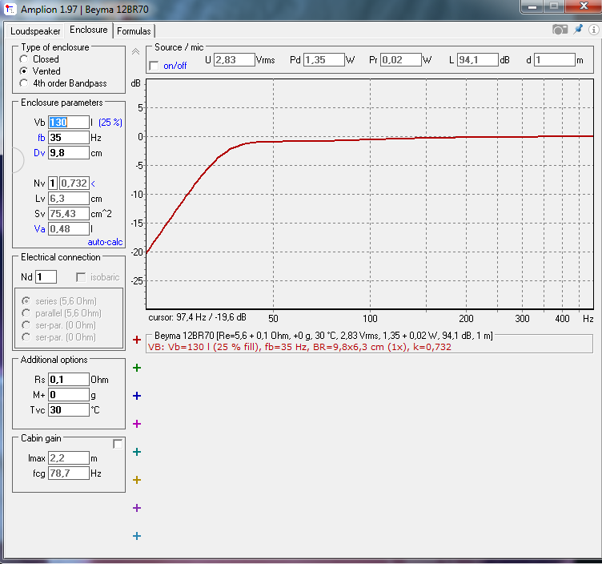Toggle the Source / mic on/off checkbox
The width and height of the screenshot is (602, 564).
pyautogui.click(x=154, y=66)
